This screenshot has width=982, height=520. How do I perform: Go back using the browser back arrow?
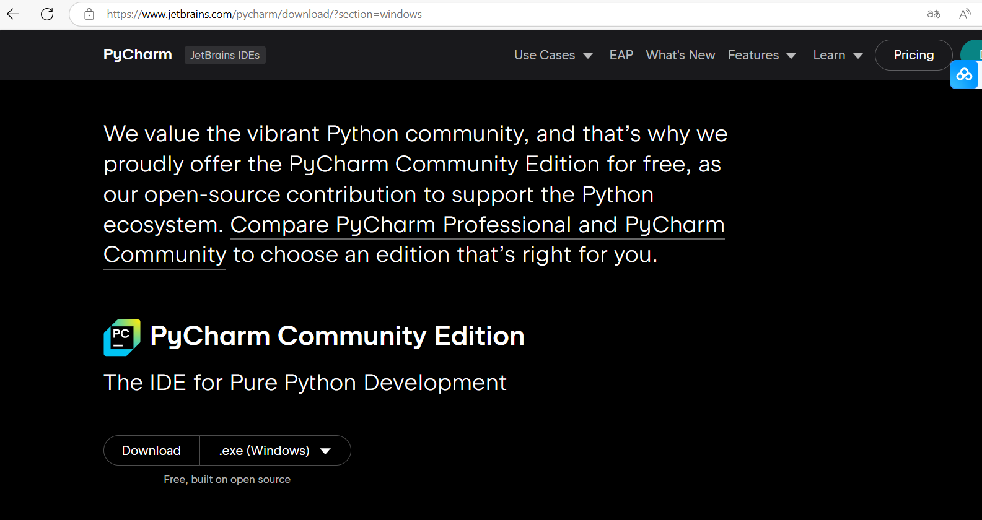[13, 14]
